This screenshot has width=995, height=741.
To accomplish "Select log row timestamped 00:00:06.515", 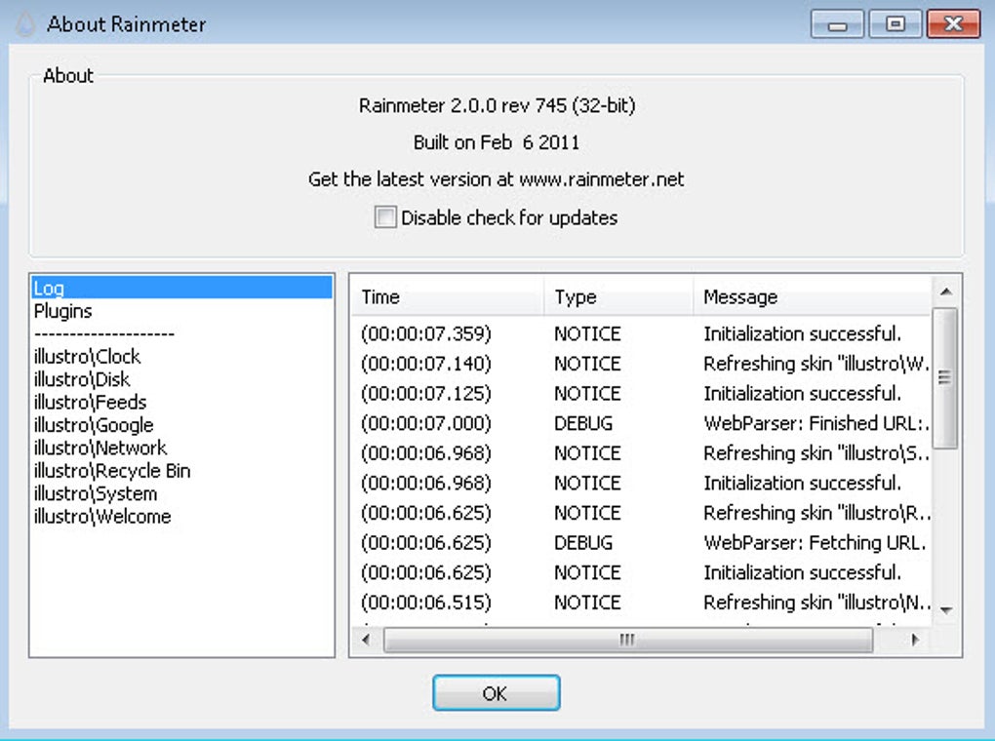I will tap(642, 603).
